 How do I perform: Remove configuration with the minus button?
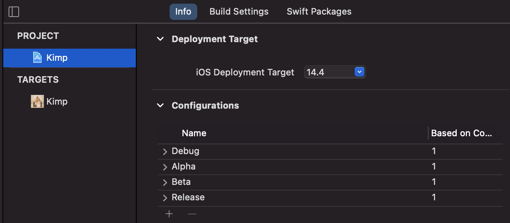click(x=192, y=214)
